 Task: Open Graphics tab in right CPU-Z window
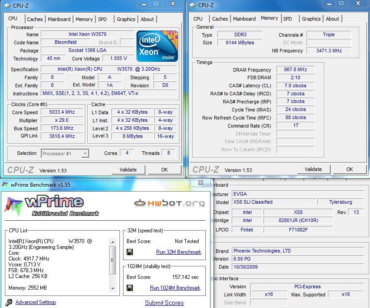[311, 19]
